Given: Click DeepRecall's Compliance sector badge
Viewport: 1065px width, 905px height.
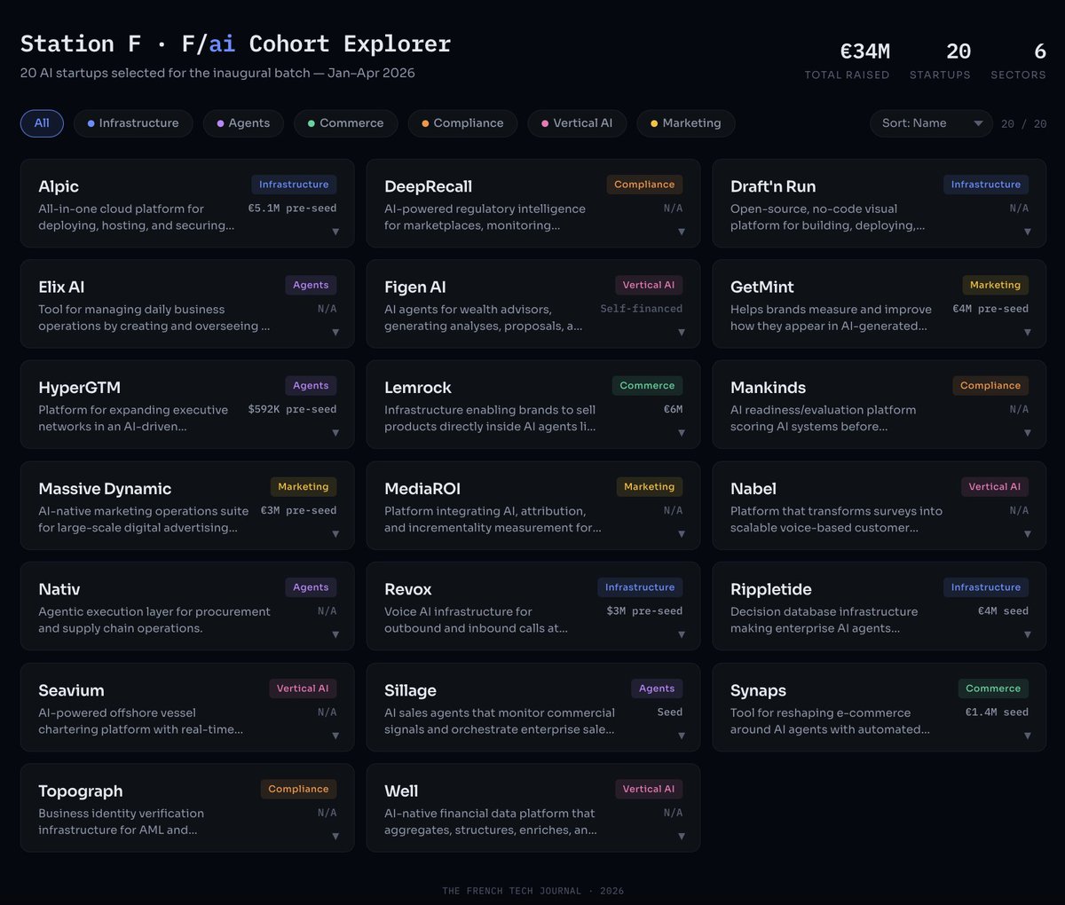Looking at the screenshot, I should pyautogui.click(x=644, y=185).
